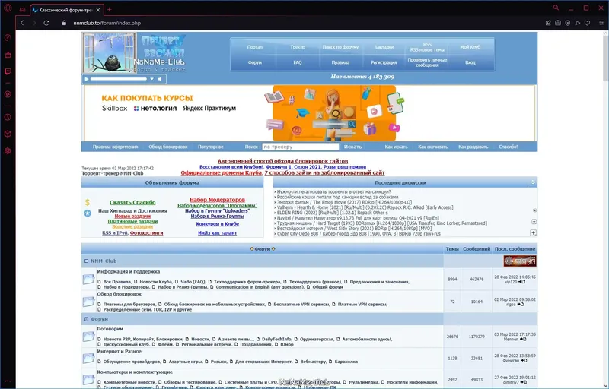Take a snapshot with the camera icon
609x389 pixels.
pyautogui.click(x=558, y=23)
